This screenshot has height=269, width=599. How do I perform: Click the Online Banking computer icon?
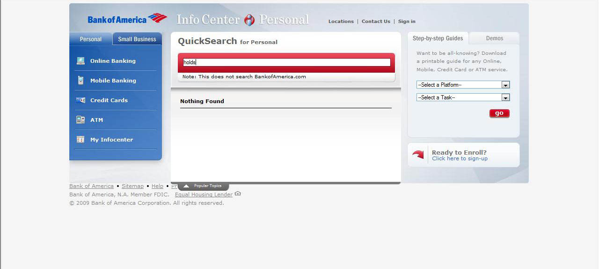point(81,61)
